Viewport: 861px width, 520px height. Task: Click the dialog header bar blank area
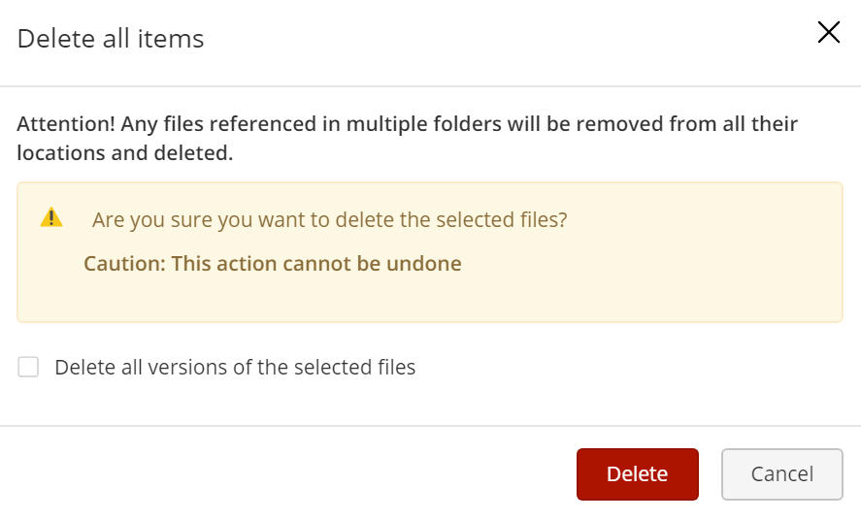tap(485, 39)
